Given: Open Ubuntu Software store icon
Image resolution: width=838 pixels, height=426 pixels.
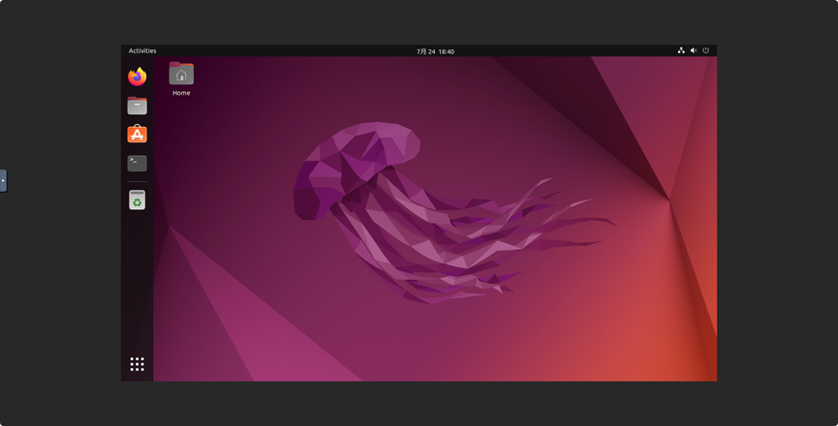Looking at the screenshot, I should coord(137,135).
